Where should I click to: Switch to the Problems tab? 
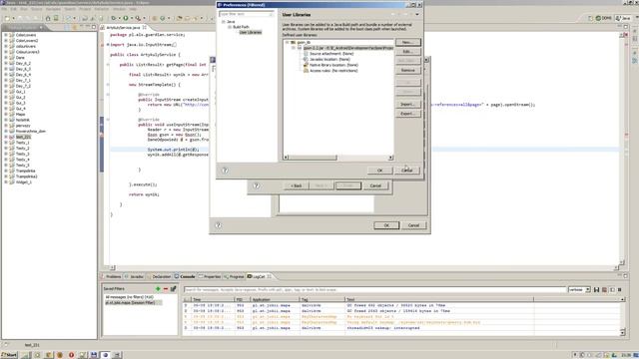(111, 277)
